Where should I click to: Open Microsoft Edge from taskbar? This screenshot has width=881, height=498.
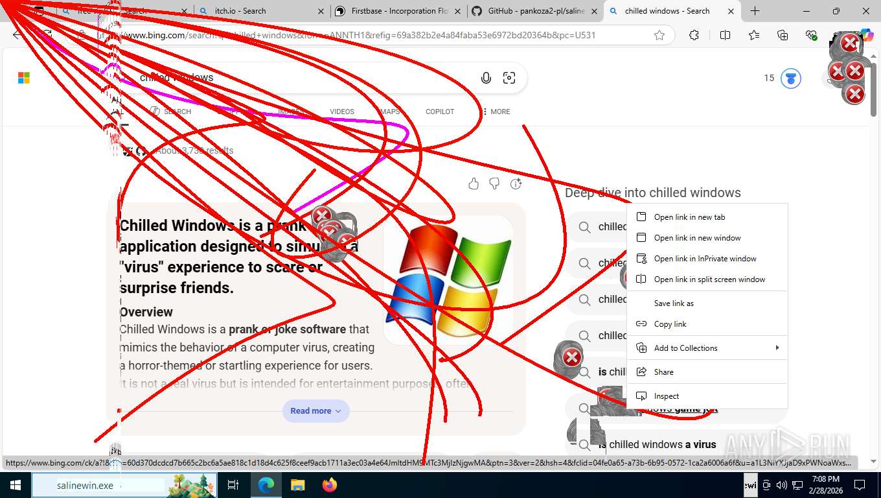point(266,485)
